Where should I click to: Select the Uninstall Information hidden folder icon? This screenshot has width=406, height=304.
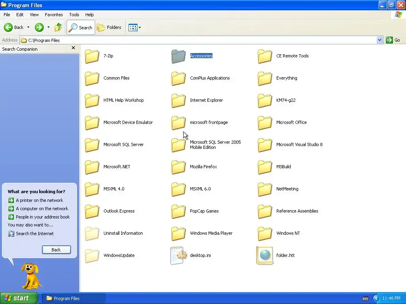click(x=92, y=234)
